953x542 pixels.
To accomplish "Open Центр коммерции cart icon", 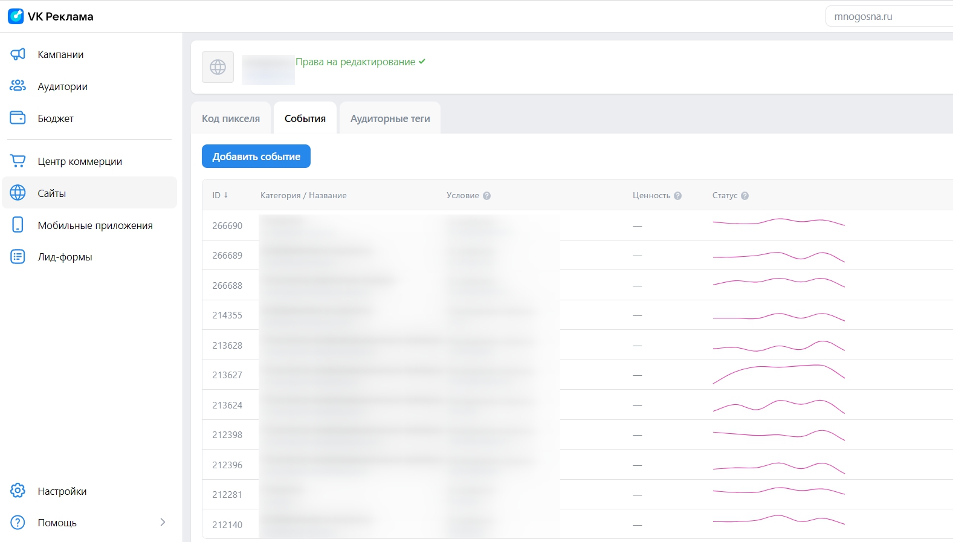I will (x=18, y=161).
